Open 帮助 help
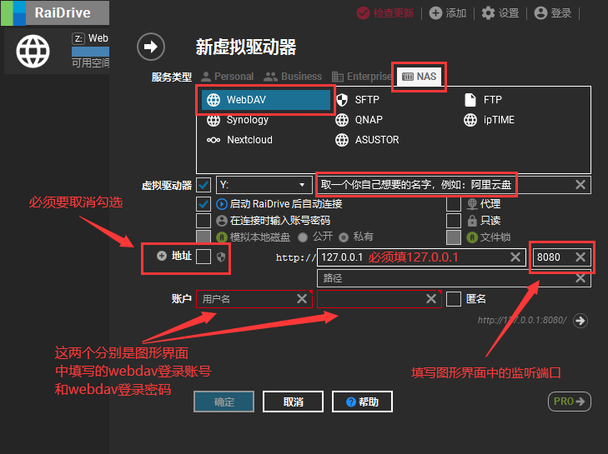 coord(362,402)
